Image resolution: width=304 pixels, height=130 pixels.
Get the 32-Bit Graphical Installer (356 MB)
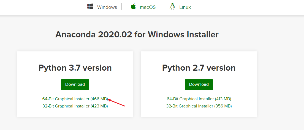tap(199, 106)
